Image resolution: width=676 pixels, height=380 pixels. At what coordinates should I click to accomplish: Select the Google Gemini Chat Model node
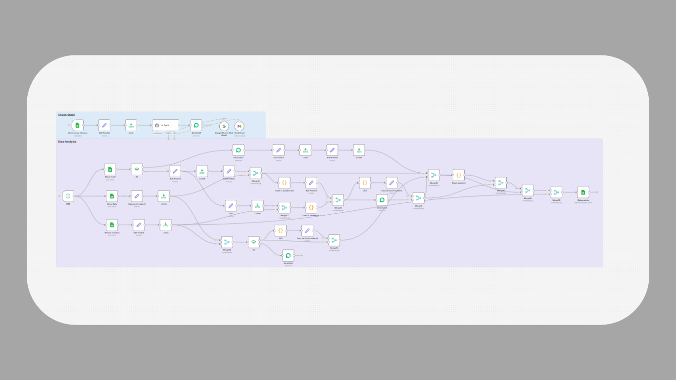pyautogui.click(x=224, y=127)
